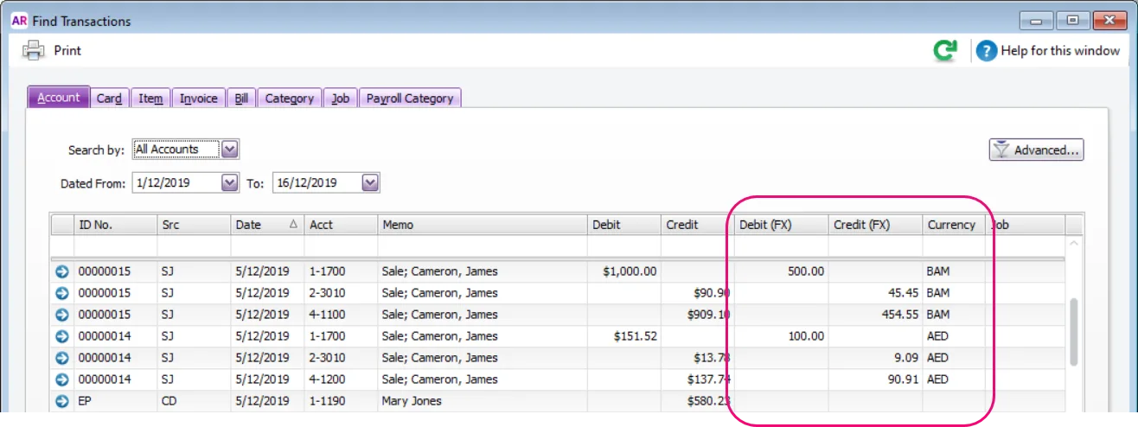This screenshot has height=427, width=1138.
Task: Open the Help for this window link
Action: (1060, 51)
